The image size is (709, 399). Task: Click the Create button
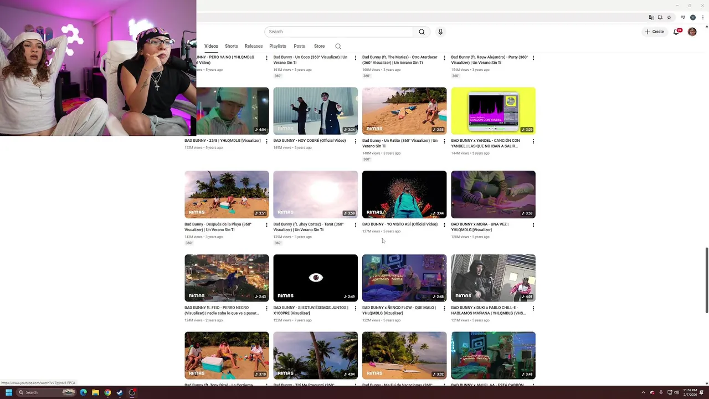[654, 32]
